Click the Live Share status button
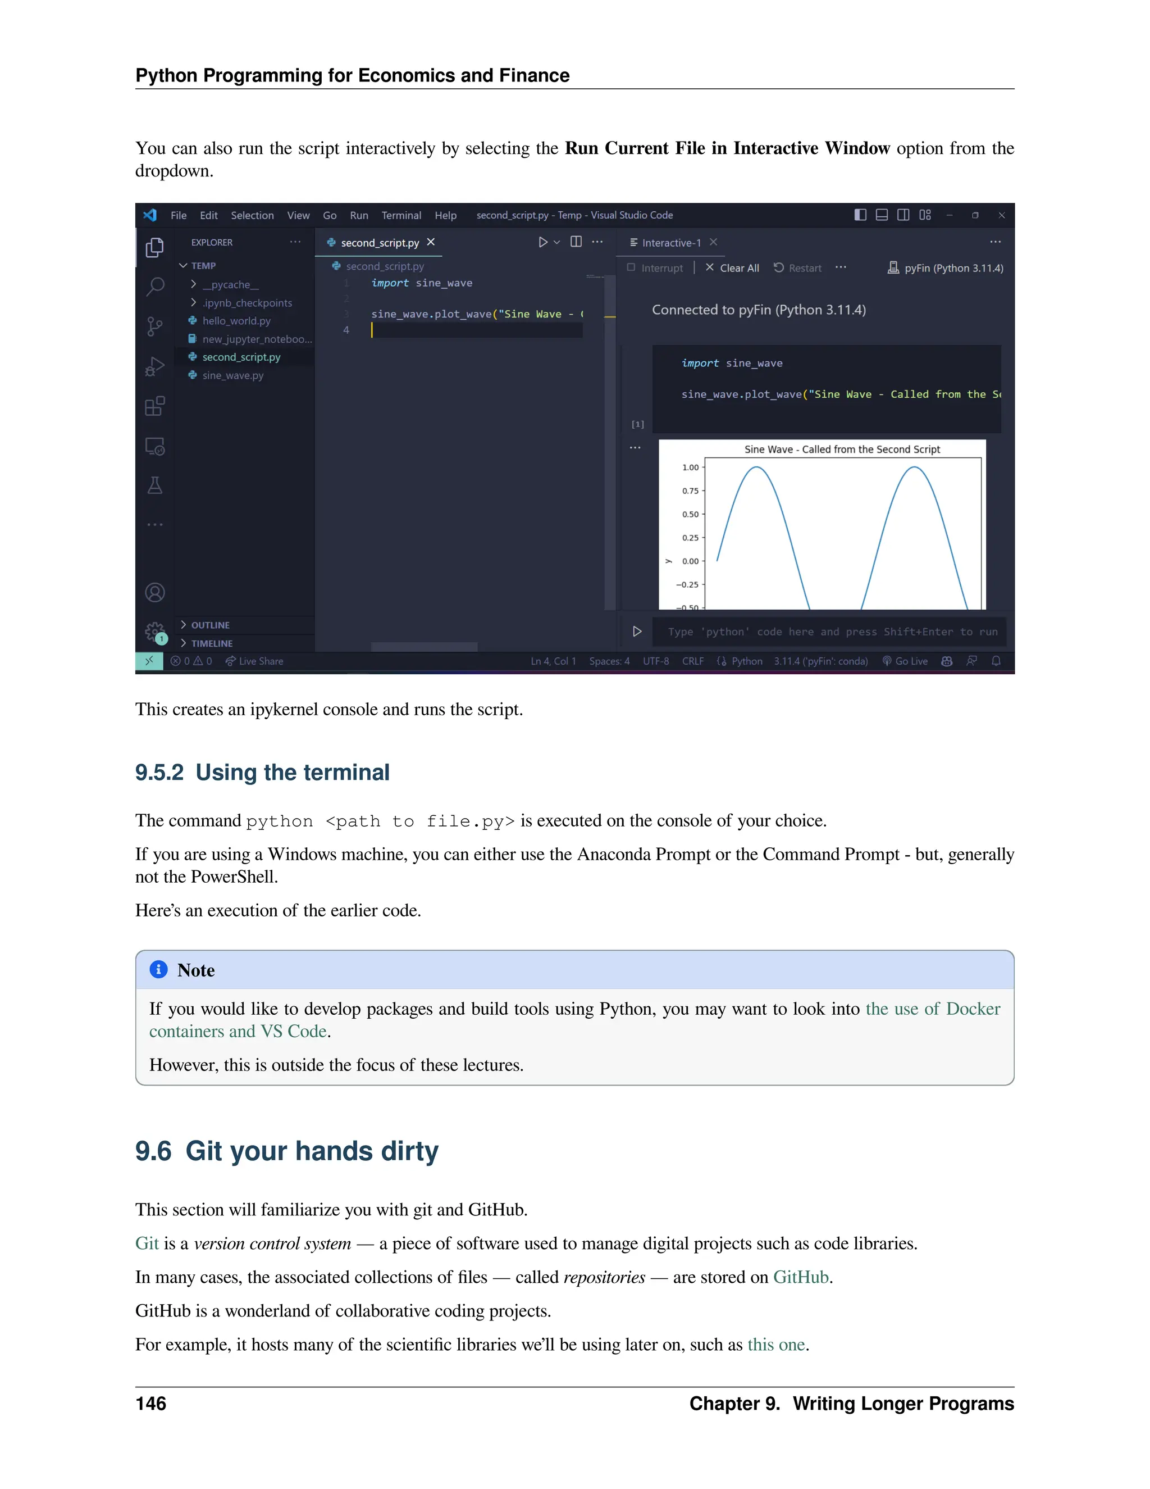This screenshot has height=1489, width=1150. 254,661
